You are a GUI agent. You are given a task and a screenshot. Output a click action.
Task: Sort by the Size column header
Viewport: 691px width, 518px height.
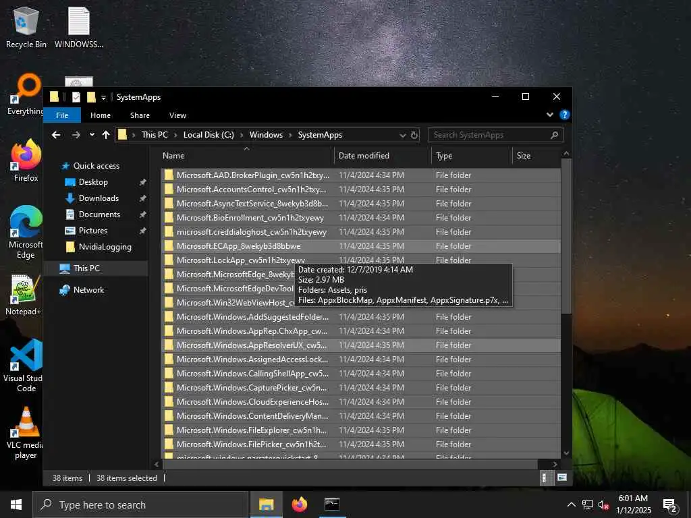click(x=536, y=156)
